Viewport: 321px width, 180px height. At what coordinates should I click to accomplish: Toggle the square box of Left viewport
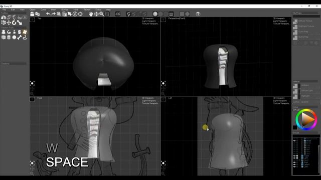pyautogui.click(x=163, y=99)
